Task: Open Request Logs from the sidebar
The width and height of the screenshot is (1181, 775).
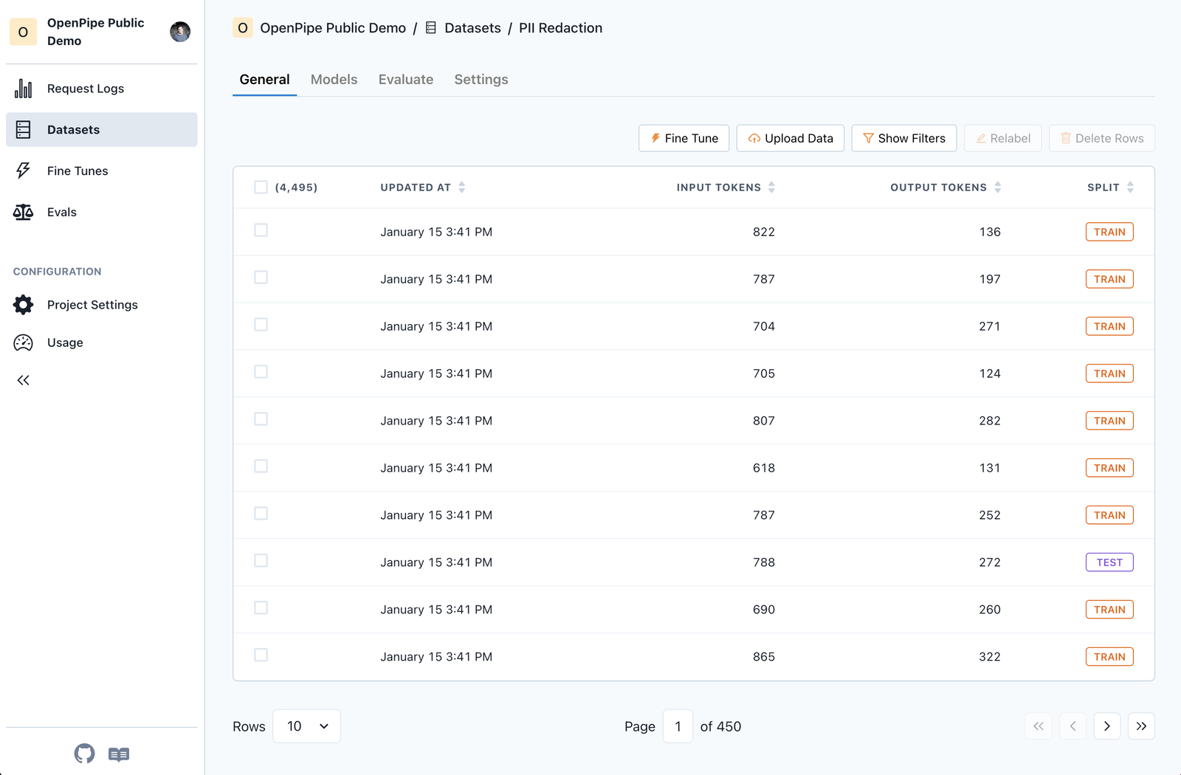Action: tap(23, 88)
